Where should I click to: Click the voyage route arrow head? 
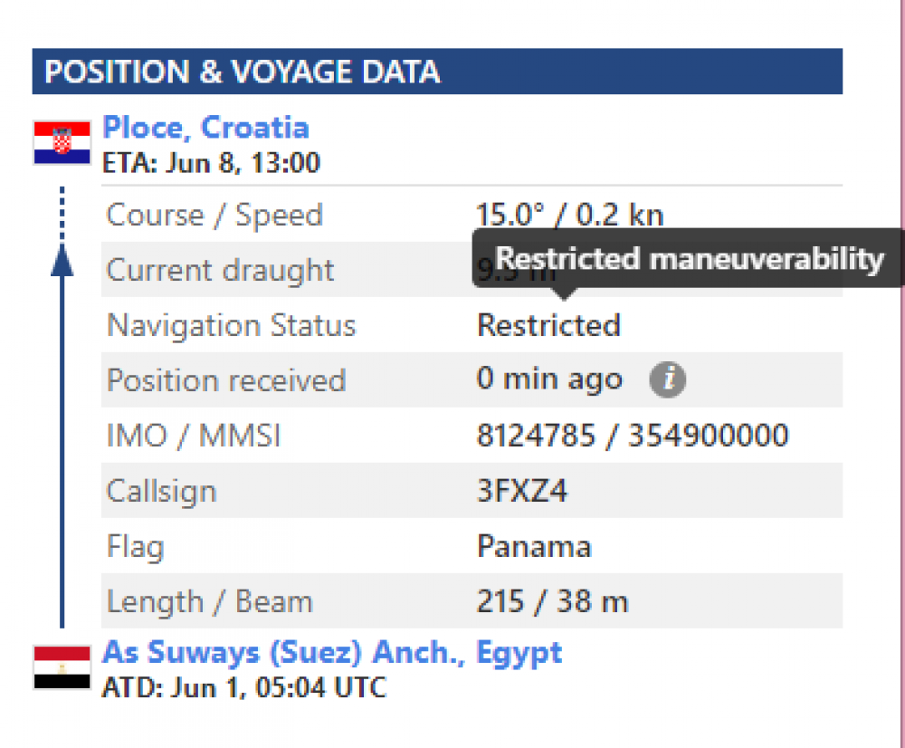(x=62, y=260)
